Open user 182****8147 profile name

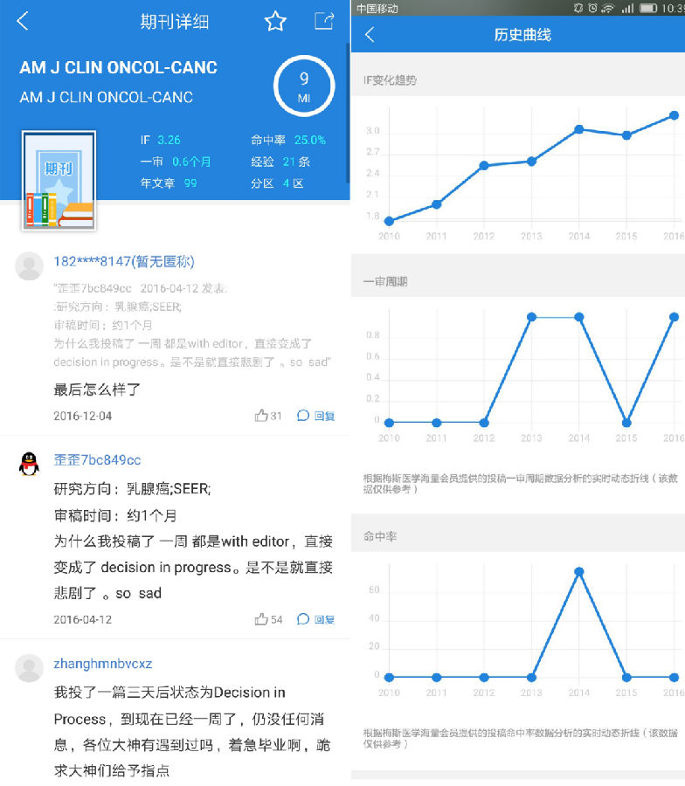pyautogui.click(x=123, y=262)
